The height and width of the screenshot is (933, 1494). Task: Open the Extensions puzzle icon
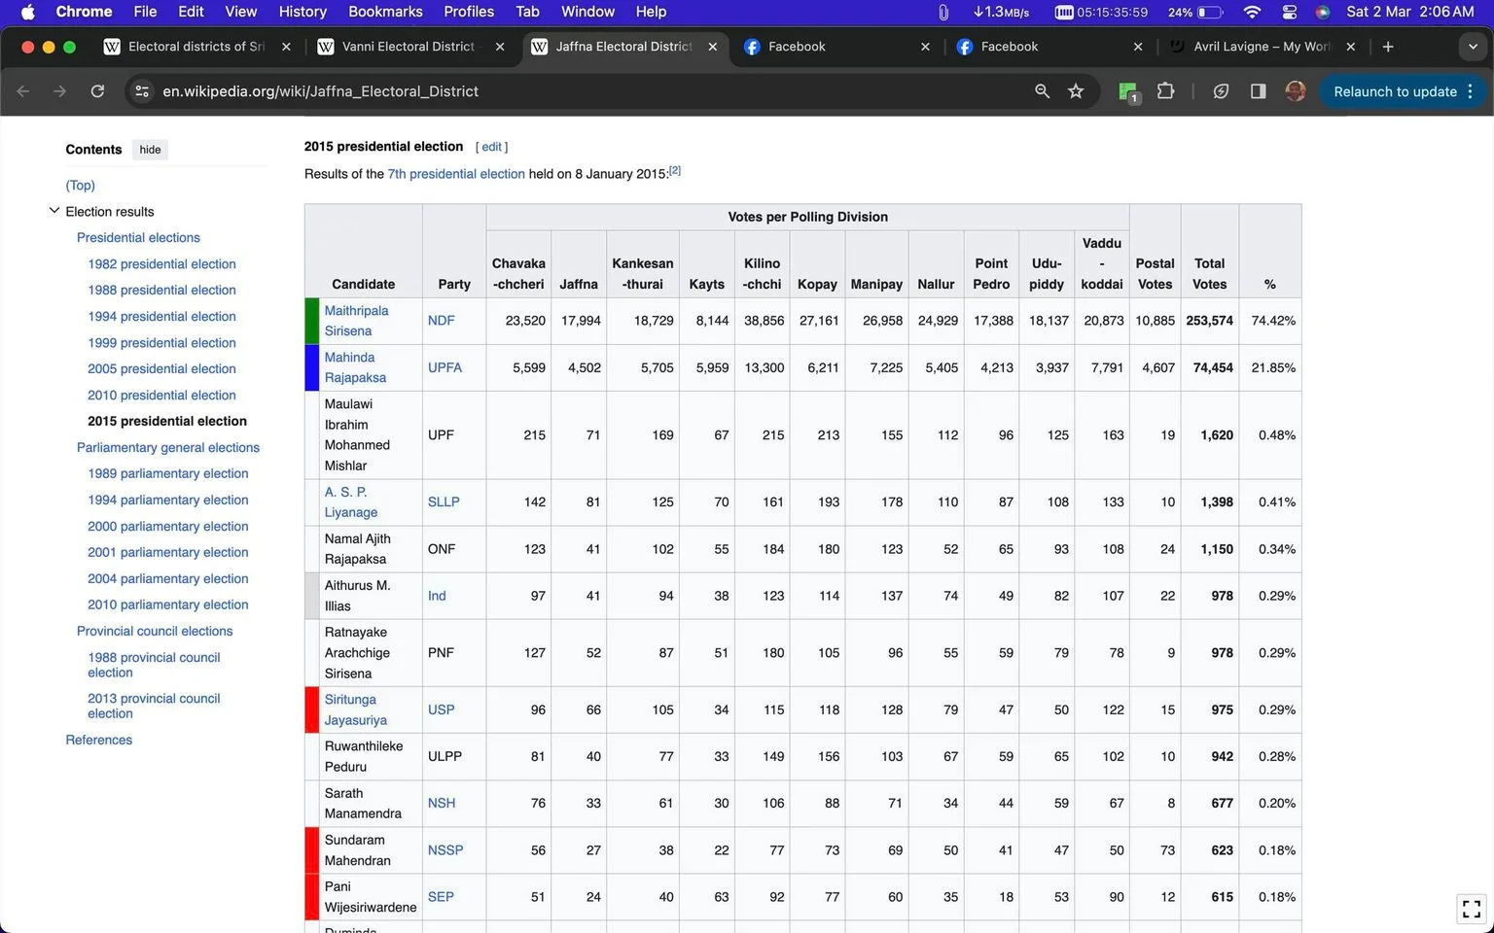pyautogui.click(x=1165, y=91)
